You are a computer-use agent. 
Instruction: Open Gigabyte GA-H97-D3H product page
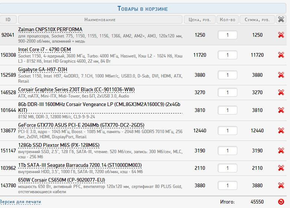click(43, 69)
